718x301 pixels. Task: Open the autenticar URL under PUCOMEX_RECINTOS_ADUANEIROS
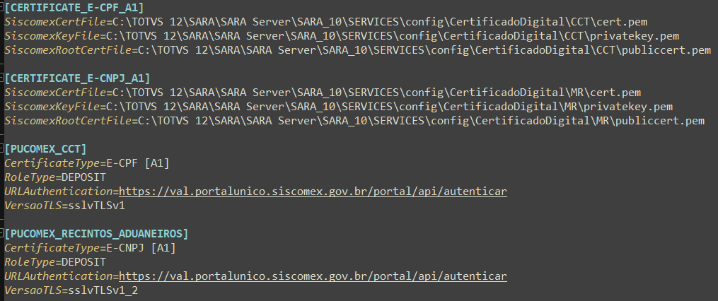coord(313,276)
